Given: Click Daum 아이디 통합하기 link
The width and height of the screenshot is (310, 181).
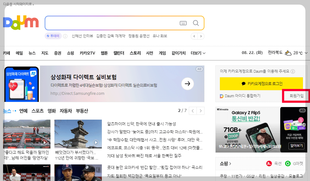Looking at the screenshot, I should pyautogui.click(x=240, y=96).
